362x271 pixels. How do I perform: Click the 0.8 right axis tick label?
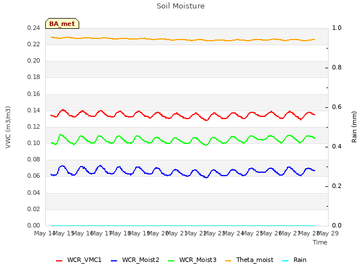point(337,67)
